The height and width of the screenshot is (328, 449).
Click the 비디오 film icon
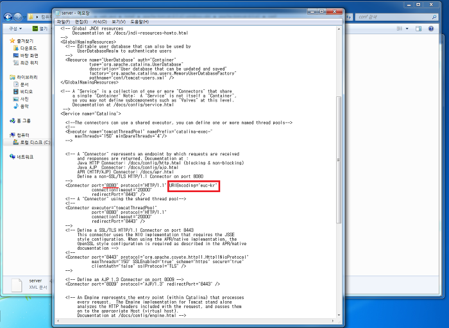click(x=16, y=91)
